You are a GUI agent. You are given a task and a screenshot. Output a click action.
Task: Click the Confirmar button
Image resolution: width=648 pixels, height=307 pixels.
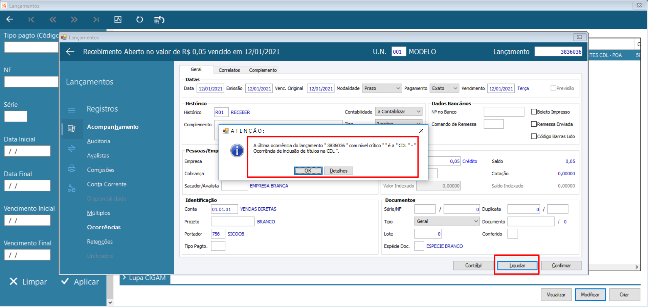pyautogui.click(x=561, y=265)
